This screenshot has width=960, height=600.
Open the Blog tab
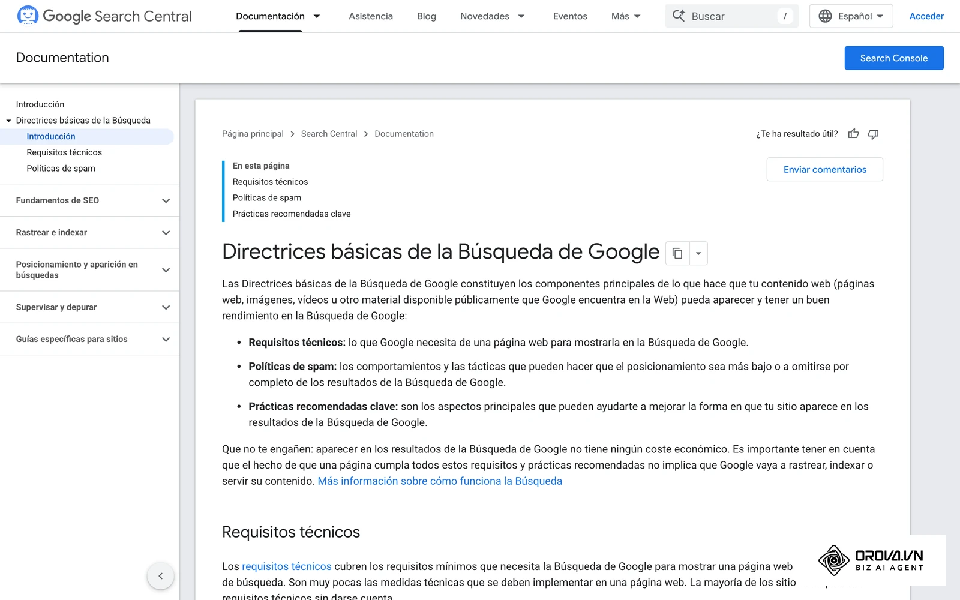tap(427, 16)
